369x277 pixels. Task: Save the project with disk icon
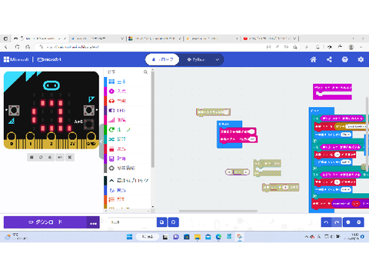(x=161, y=222)
